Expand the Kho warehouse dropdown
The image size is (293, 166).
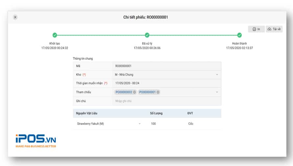[x=217, y=75]
